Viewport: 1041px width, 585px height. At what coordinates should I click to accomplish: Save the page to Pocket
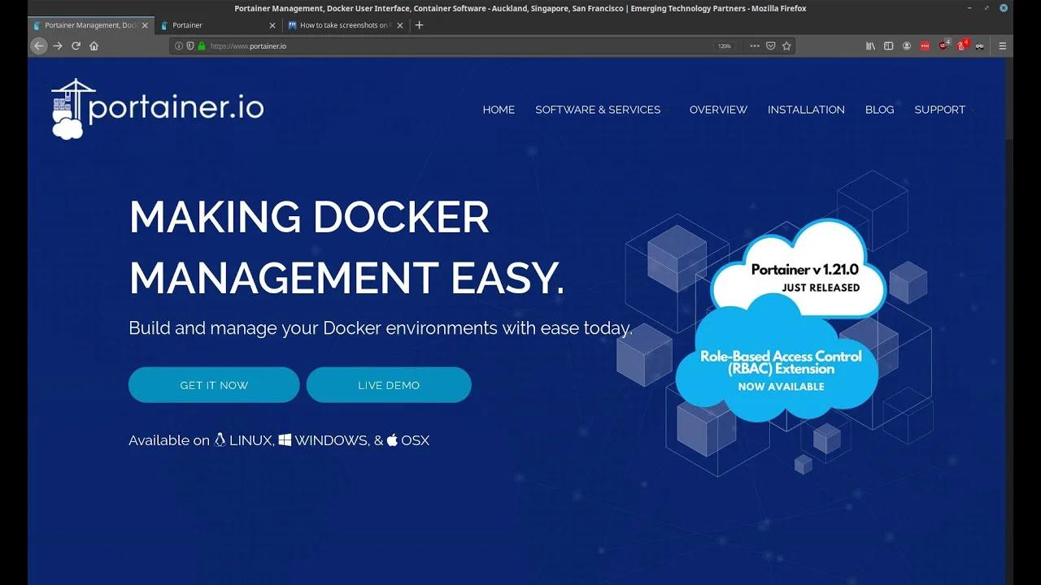point(771,46)
